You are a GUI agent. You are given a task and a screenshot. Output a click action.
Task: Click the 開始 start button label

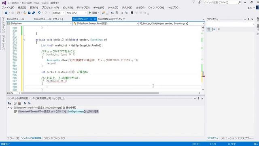coord(95,13)
